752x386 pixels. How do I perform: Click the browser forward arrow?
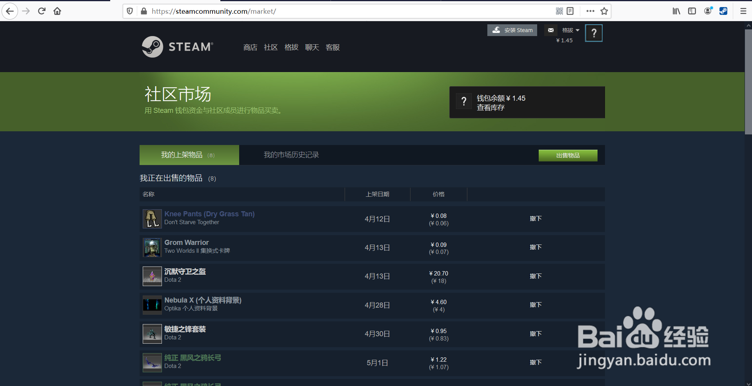(x=26, y=11)
